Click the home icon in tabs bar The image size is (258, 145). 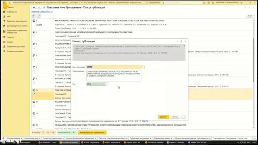coord(3,139)
